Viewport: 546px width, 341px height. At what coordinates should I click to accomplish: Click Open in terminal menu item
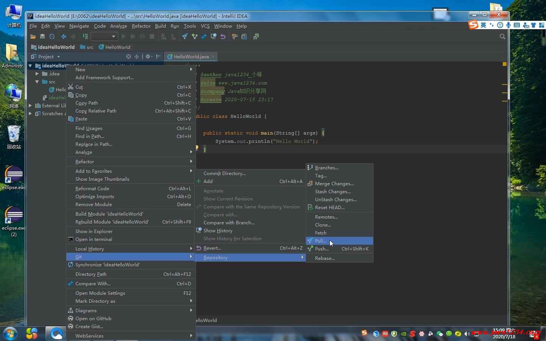(x=130, y=239)
